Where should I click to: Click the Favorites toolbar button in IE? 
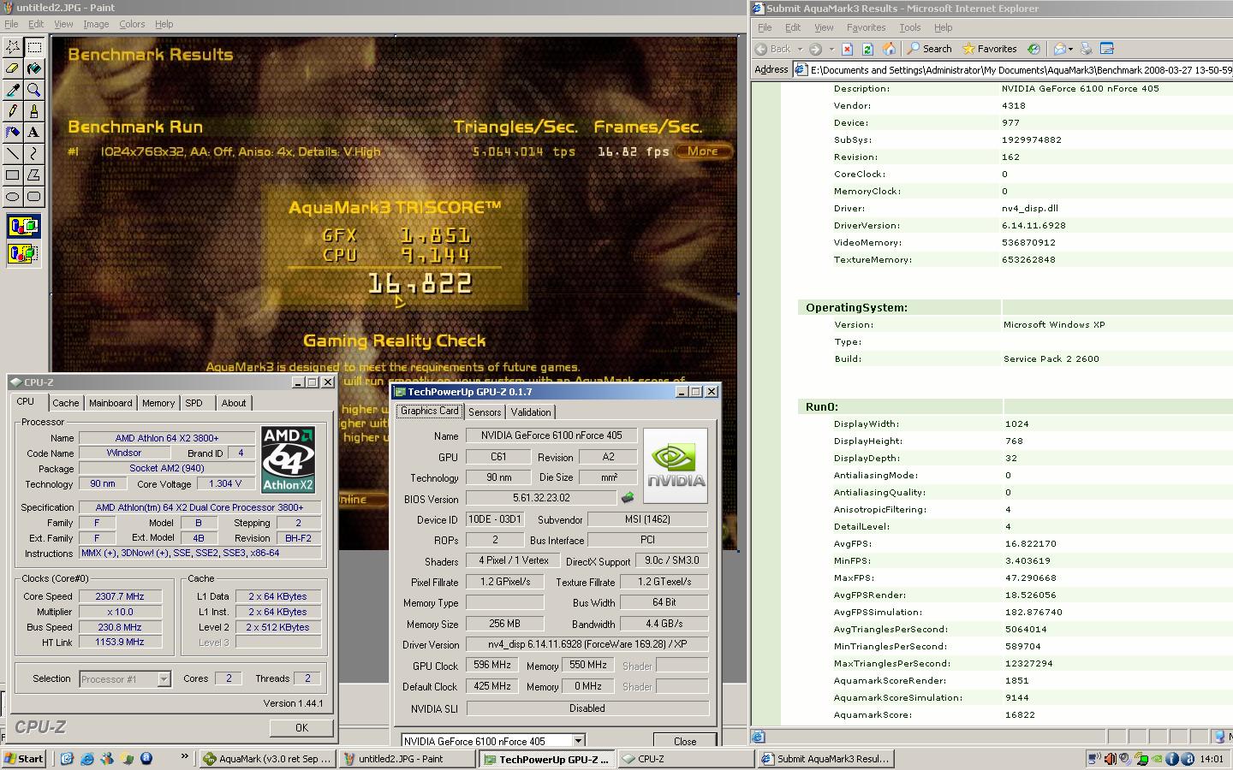click(989, 49)
